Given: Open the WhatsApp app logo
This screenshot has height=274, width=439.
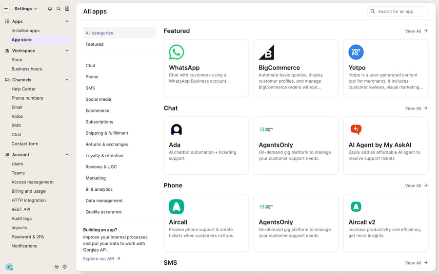Looking at the screenshot, I should (177, 52).
